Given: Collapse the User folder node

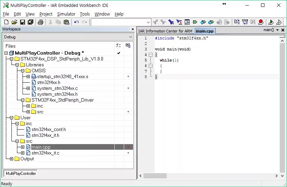Looking at the screenshot, I should (11, 118).
